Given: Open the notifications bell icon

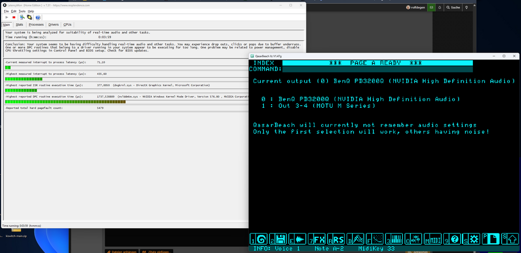Looking at the screenshot, I should point(440,7).
